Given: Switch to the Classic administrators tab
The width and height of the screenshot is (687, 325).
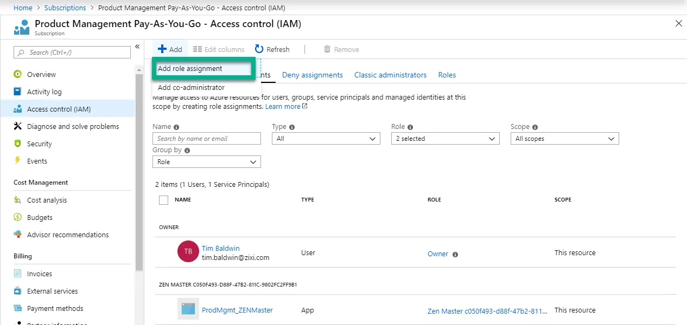Looking at the screenshot, I should point(390,75).
